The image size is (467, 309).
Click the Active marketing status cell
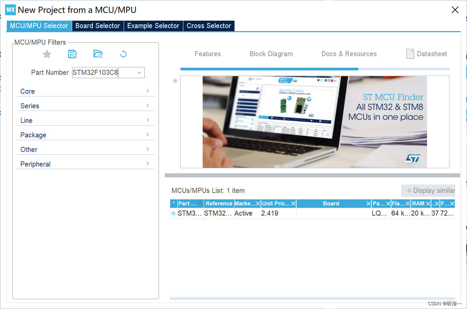coord(247,214)
